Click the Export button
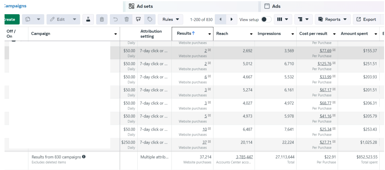 [366, 19]
